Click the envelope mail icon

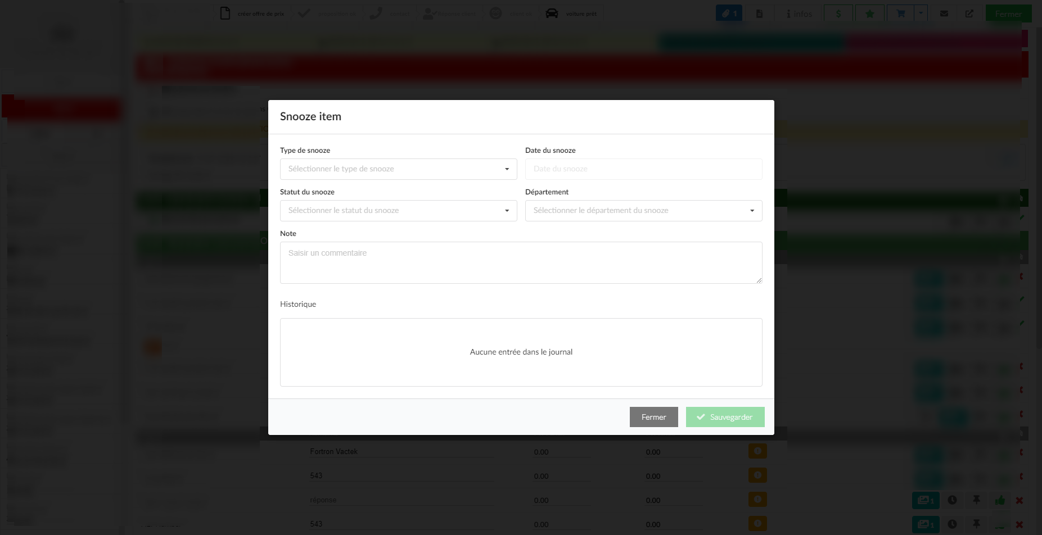pos(944,13)
